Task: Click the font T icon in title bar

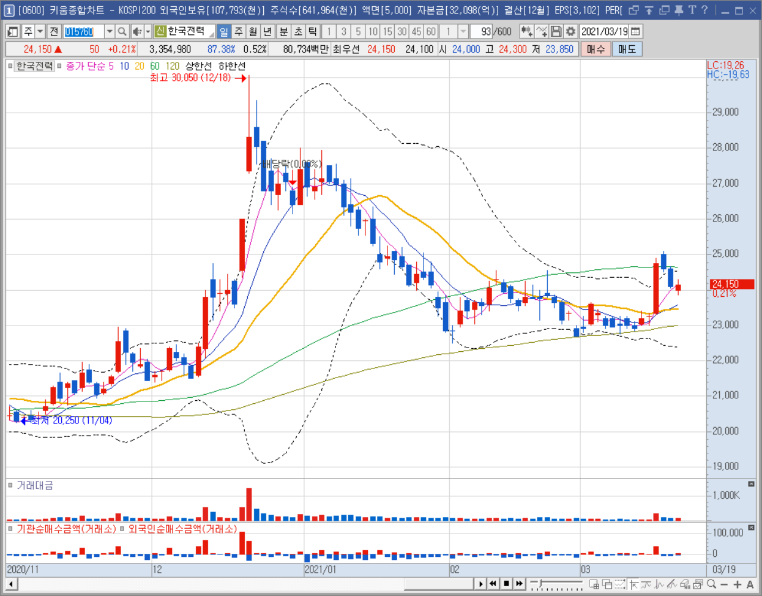Action: 692,10
